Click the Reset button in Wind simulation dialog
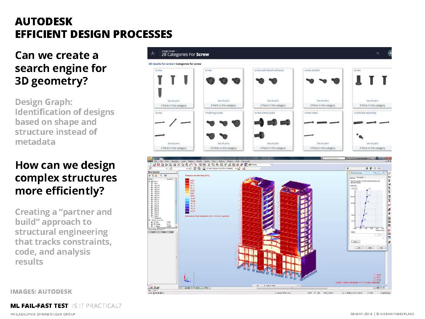The height and width of the screenshot is (319, 425). click(355, 242)
